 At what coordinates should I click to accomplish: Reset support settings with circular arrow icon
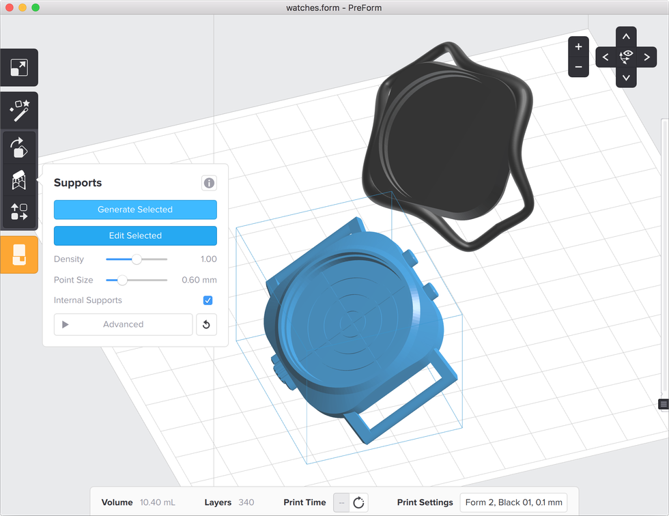point(207,324)
